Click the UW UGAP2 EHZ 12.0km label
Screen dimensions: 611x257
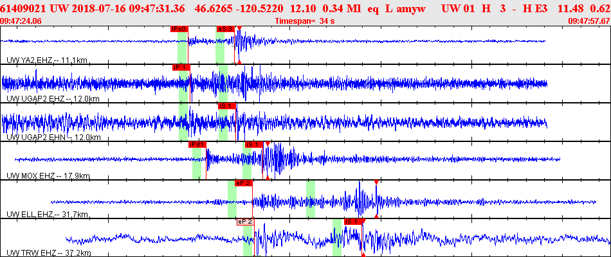pos(53,99)
